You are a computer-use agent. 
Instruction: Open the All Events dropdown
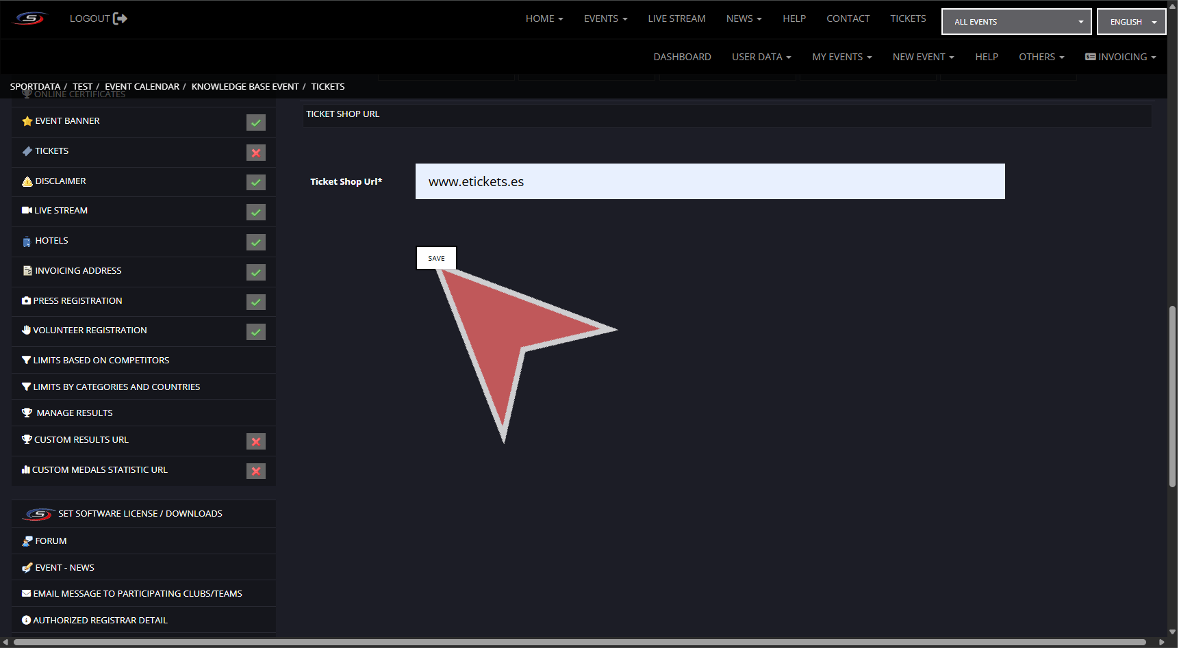click(1016, 22)
